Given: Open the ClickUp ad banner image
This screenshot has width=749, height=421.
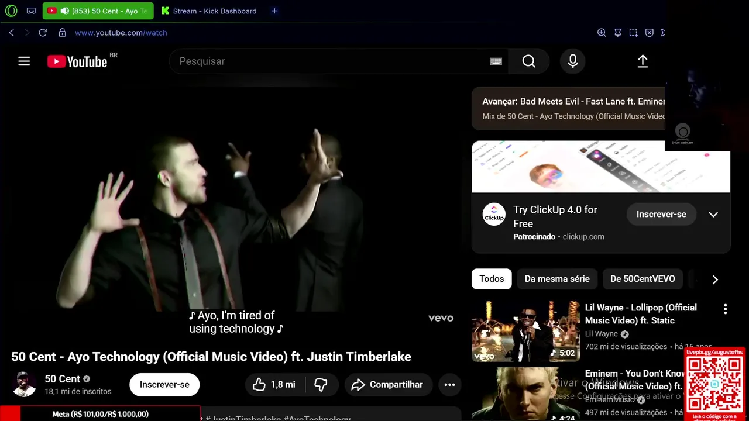Looking at the screenshot, I should [601, 166].
